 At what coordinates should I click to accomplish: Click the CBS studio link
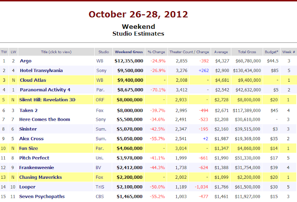pos(100,196)
